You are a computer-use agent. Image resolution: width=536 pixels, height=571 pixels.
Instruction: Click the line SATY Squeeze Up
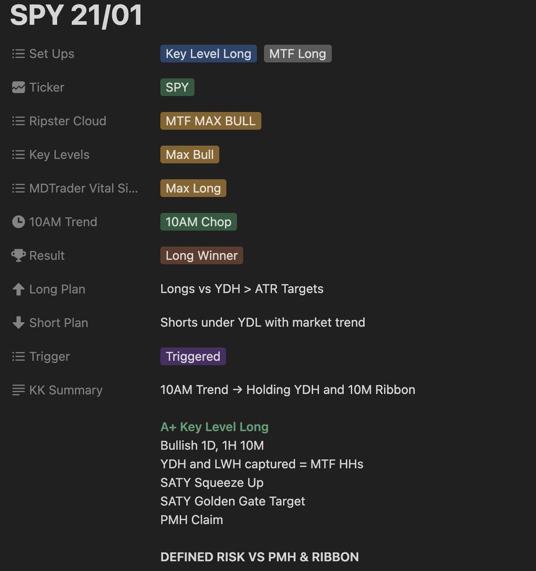click(x=212, y=482)
